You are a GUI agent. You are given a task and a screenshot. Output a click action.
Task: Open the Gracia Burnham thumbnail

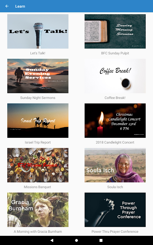pyautogui.click(x=38, y=210)
